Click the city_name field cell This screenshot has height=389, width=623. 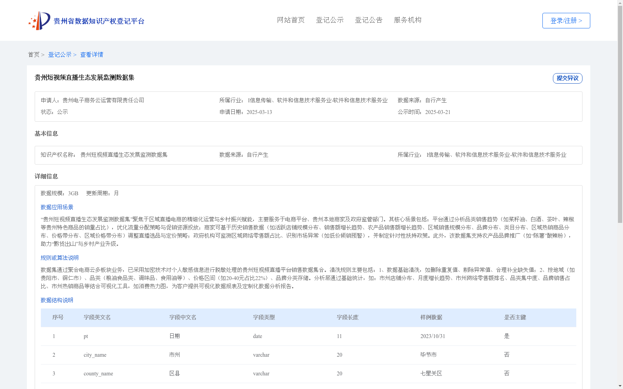[95, 355]
